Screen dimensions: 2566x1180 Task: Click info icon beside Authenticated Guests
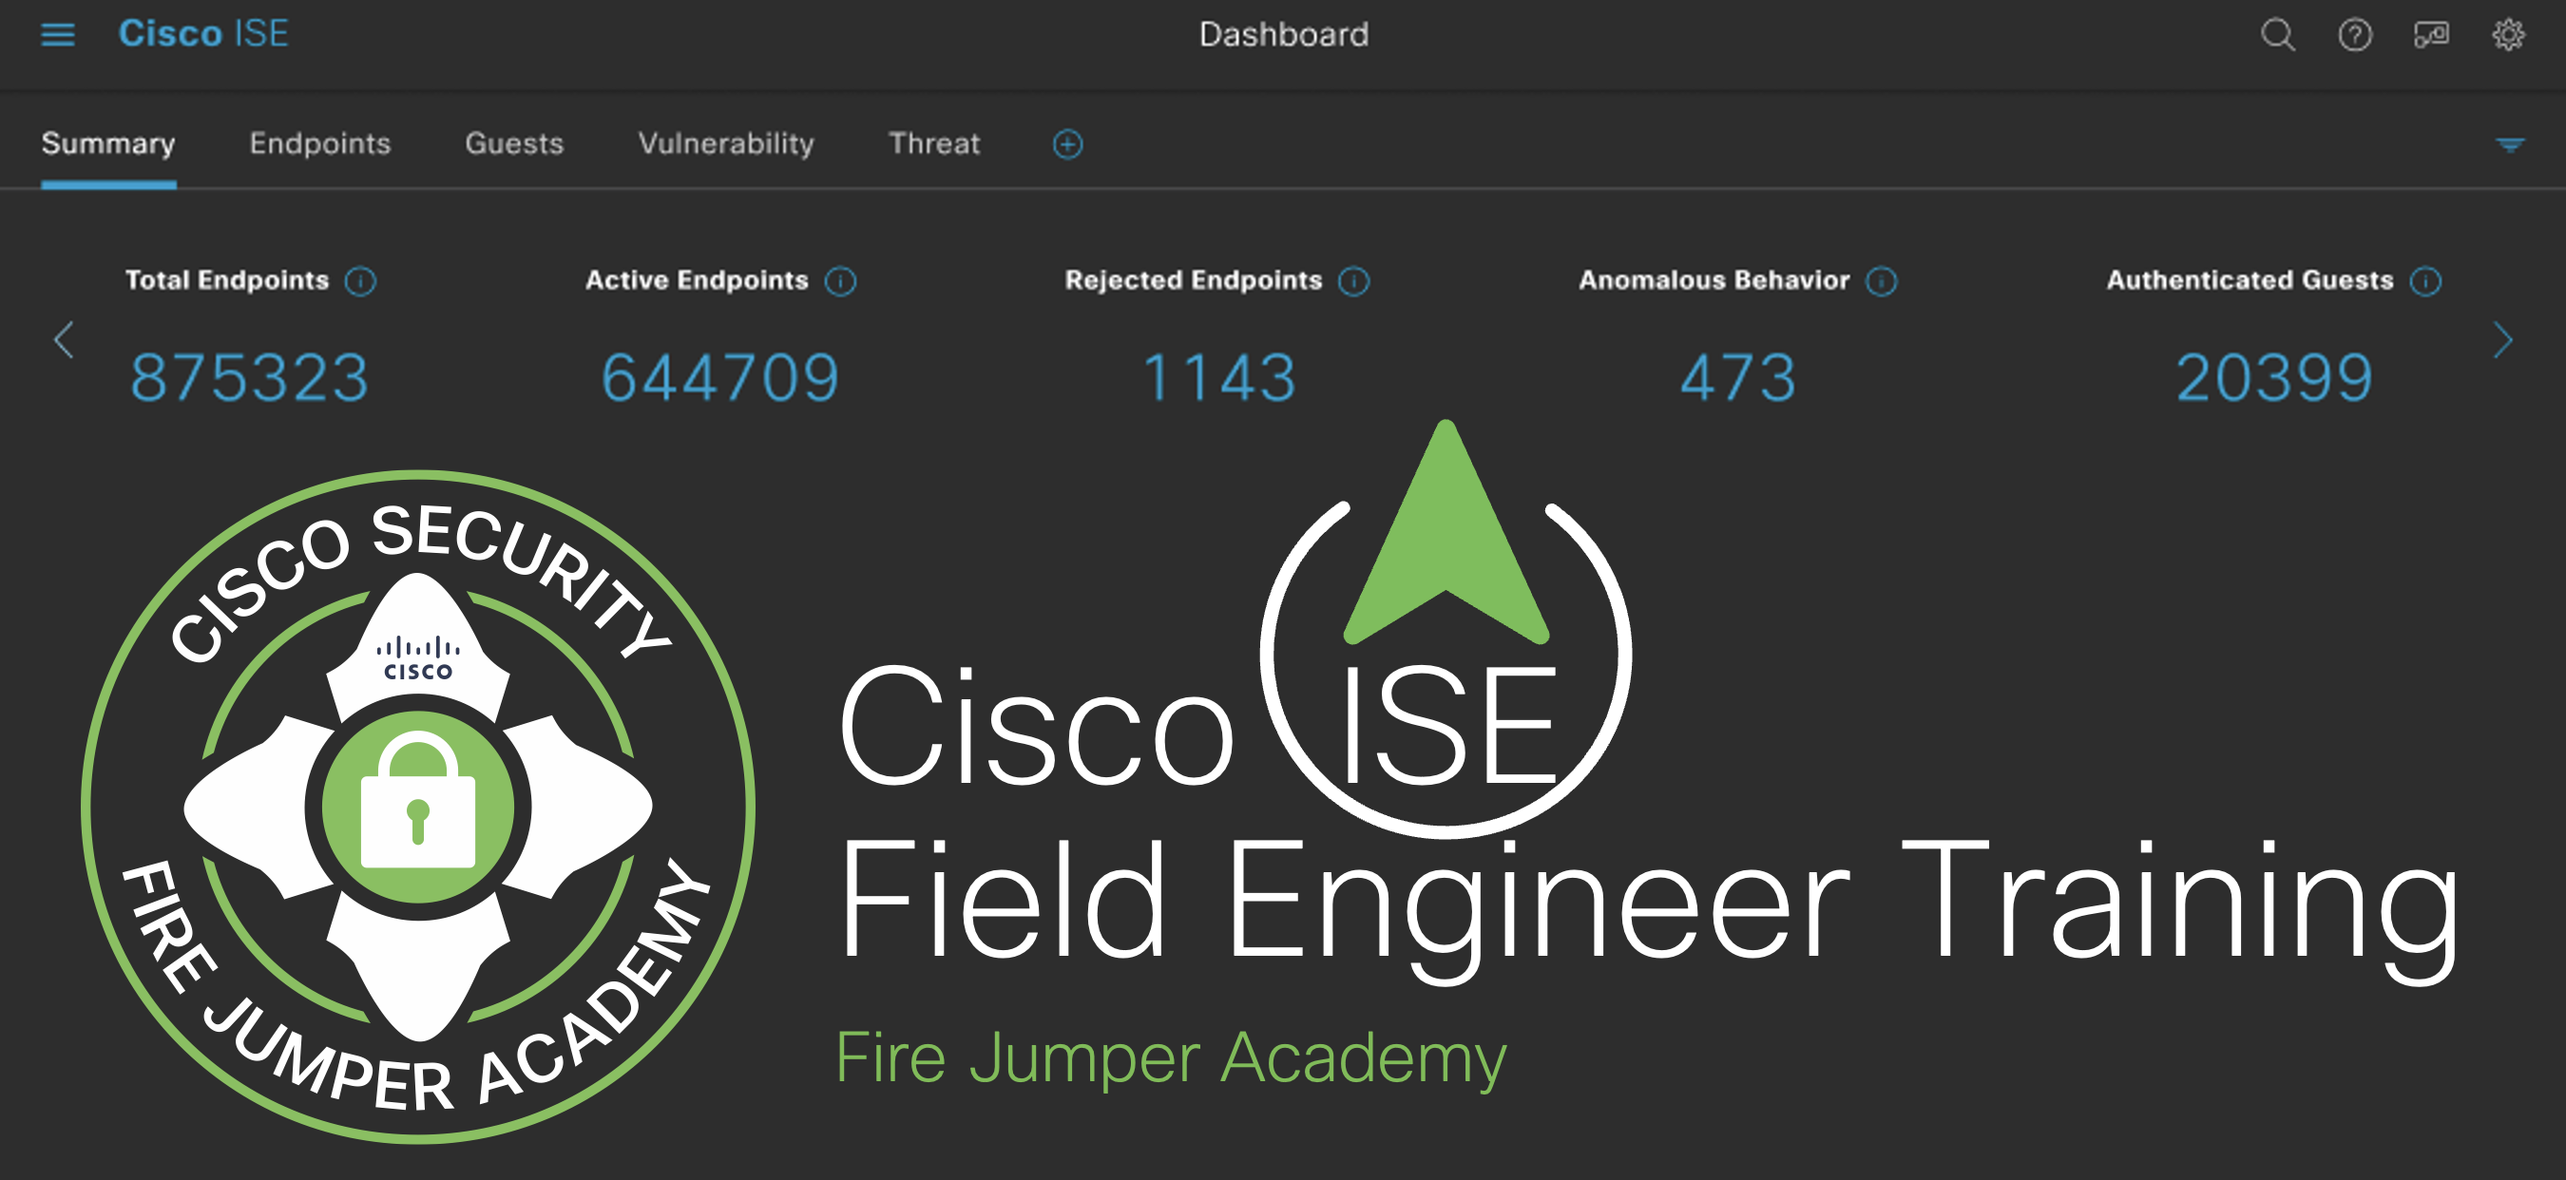(2426, 282)
